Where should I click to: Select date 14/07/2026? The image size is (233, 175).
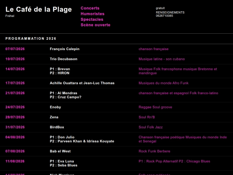click(15, 69)
